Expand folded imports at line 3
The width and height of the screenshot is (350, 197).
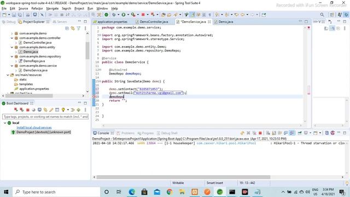pos(100,35)
